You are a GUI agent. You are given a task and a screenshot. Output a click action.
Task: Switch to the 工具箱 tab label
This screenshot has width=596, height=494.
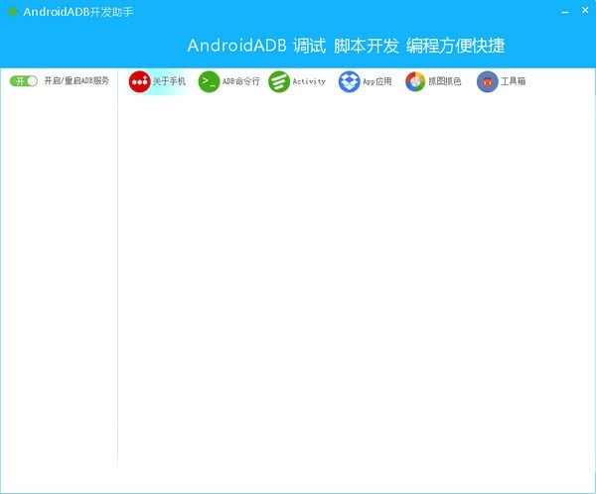514,81
